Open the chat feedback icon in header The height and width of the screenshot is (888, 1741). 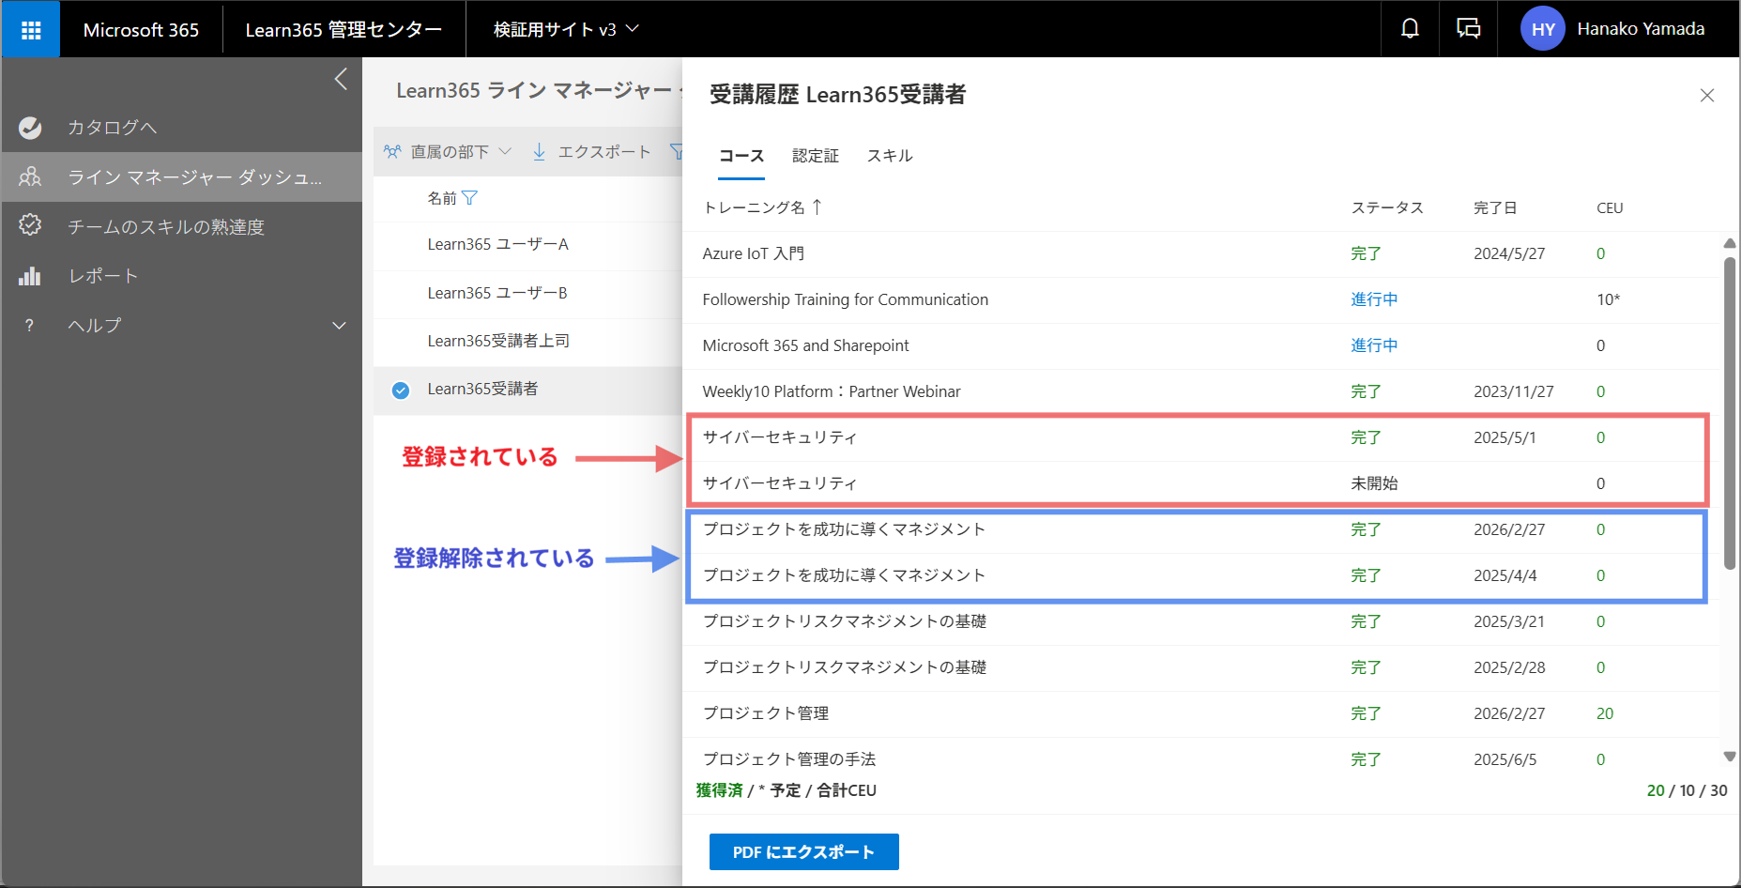pos(1468,29)
